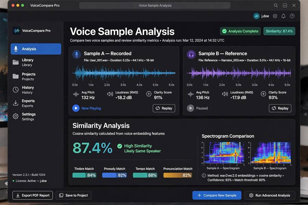Click Sample B Avg Pitch waveform icon
The width and height of the screenshot is (308, 205).
coord(190,94)
